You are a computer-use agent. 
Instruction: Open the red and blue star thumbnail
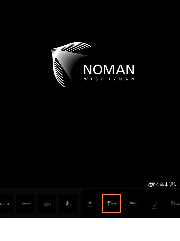coord(90,203)
